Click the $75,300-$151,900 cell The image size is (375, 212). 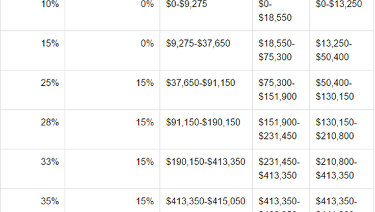281,90
